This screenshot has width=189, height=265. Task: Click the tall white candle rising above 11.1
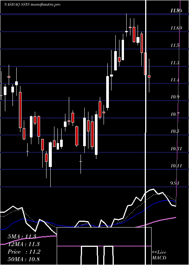pos(107,92)
